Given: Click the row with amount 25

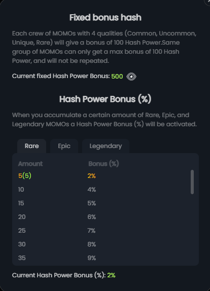Looking at the screenshot, I should pos(103,231).
